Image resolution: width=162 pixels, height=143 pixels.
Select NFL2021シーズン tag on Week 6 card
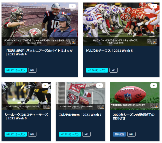(x=16, y=134)
